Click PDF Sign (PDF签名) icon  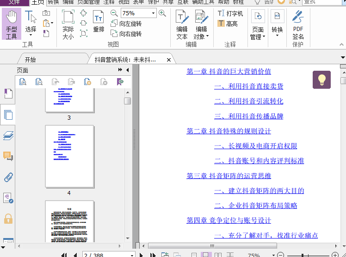pos(298,24)
